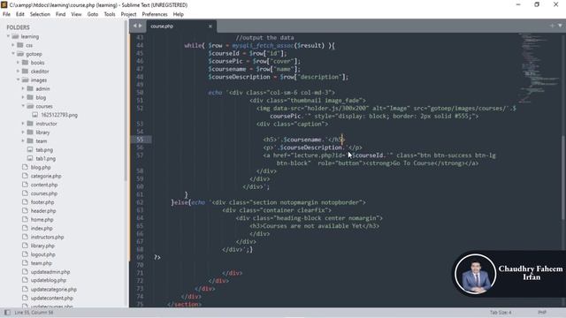566x318 pixels.
Task: Open updatecategorie.php file
Action: (53, 289)
